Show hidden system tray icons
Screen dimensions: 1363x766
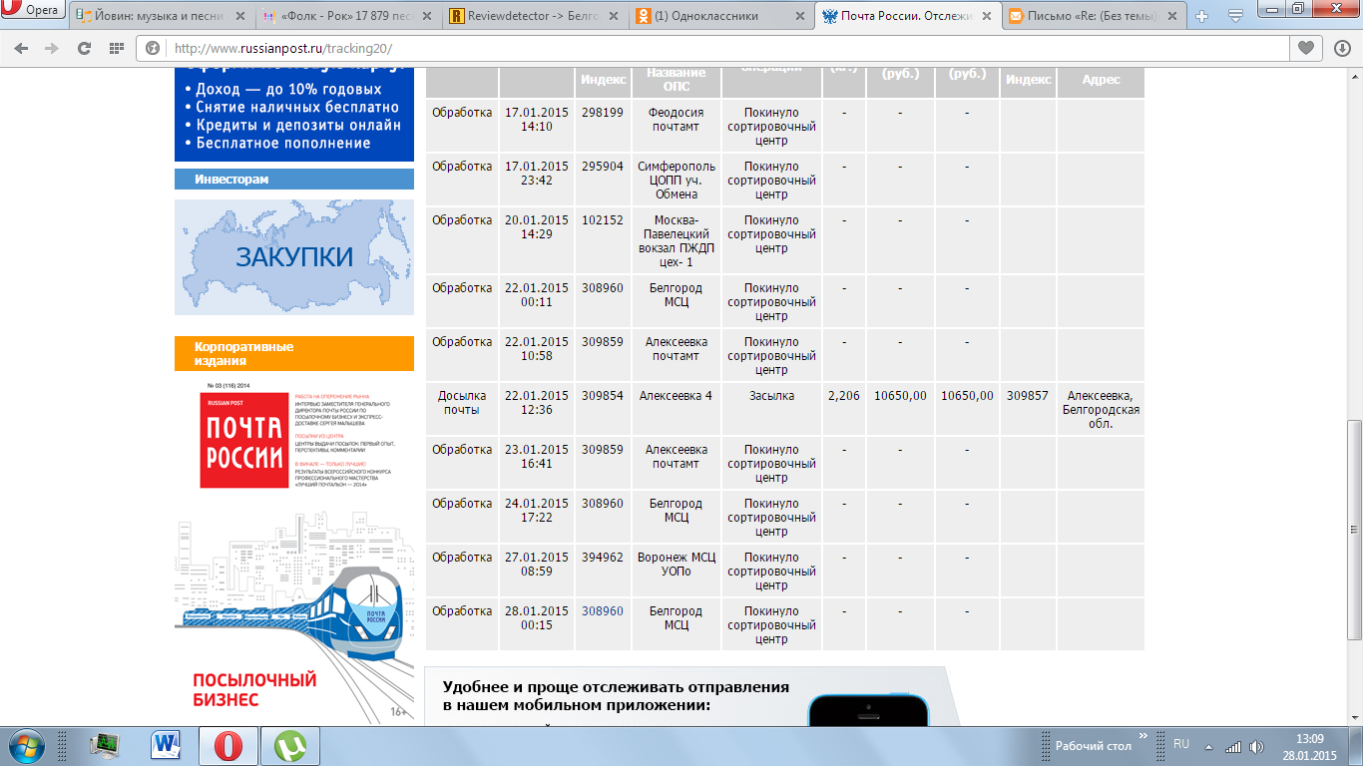point(1209,746)
